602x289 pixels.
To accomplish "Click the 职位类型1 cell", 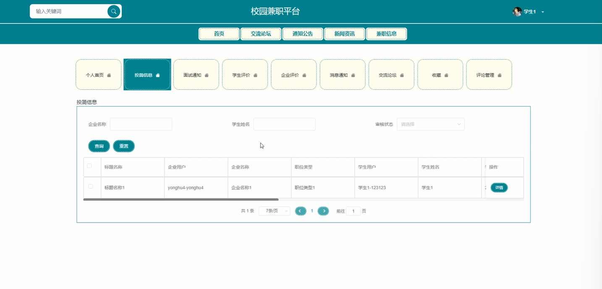I will tap(323, 187).
